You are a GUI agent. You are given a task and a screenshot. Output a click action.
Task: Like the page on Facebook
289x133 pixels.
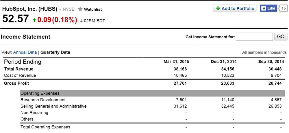tap(268, 8)
